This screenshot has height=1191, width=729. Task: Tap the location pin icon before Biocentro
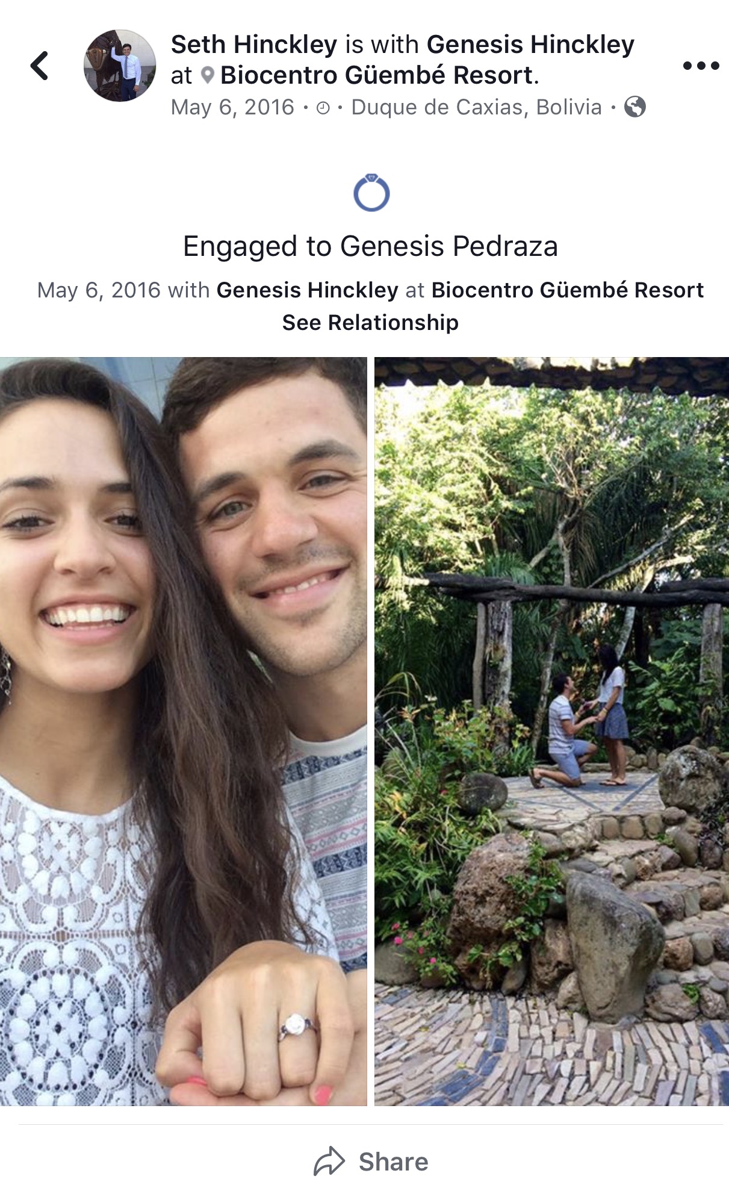click(x=207, y=76)
